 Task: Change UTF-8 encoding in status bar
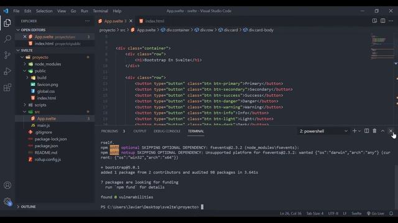pyautogui.click(x=333, y=213)
